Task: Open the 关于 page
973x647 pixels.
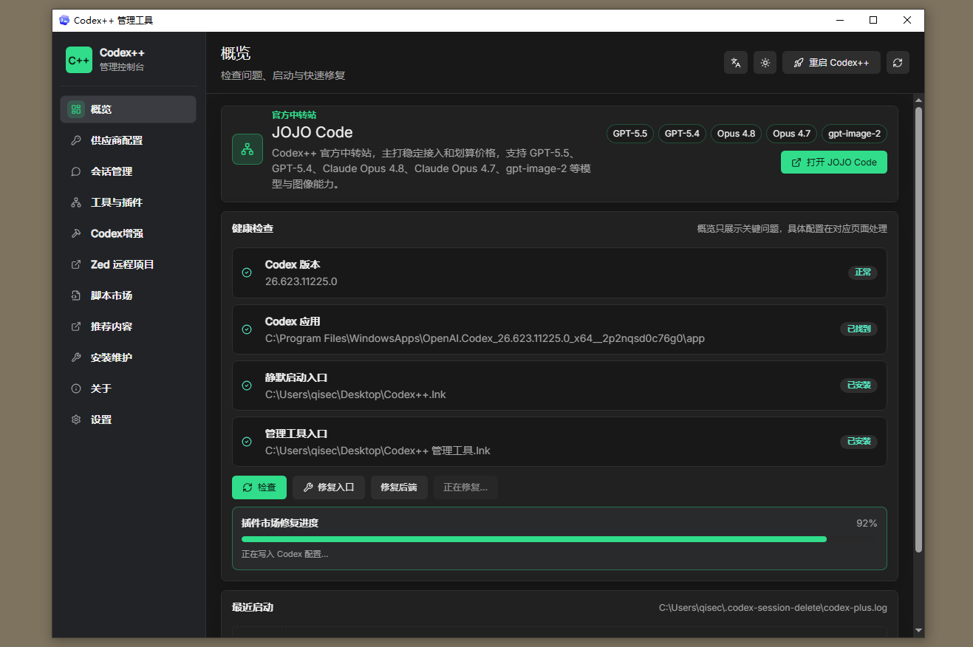Action: coord(128,388)
